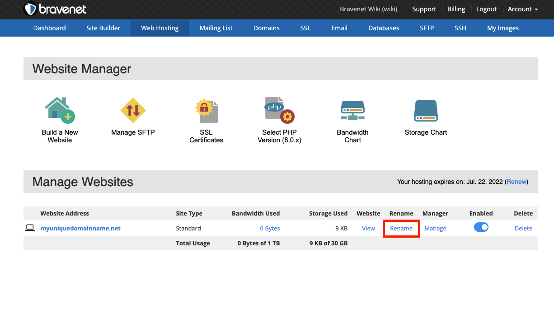Click the Bandwidth Used column header
The image size is (554, 319).
256,213
